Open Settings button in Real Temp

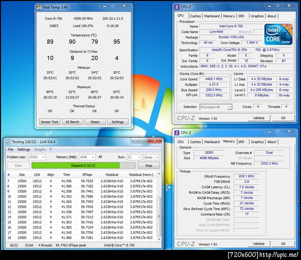coord(118,122)
